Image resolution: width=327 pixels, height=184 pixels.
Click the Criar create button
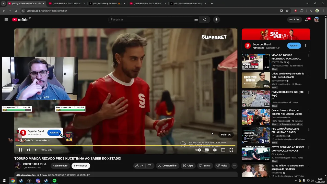pos(294,20)
